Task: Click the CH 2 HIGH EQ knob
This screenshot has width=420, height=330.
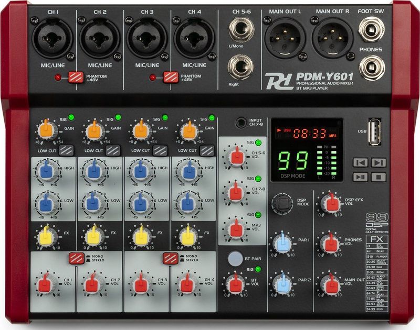Action: click(x=94, y=171)
